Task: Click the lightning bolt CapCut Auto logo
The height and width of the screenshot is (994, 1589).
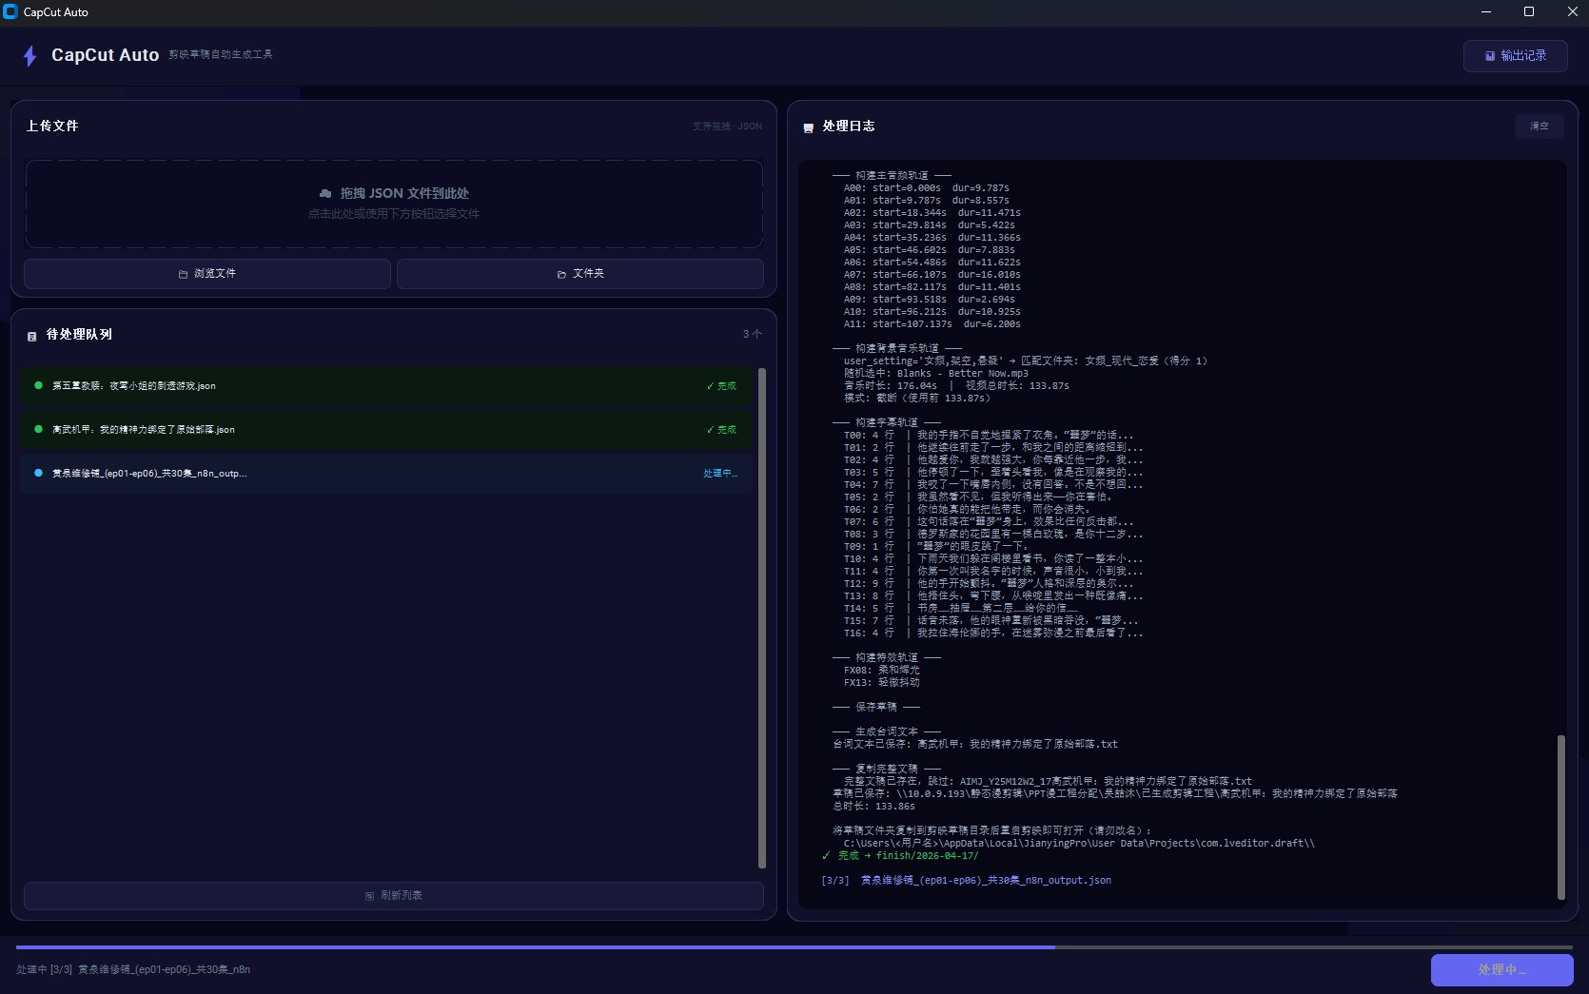Action: [x=29, y=56]
